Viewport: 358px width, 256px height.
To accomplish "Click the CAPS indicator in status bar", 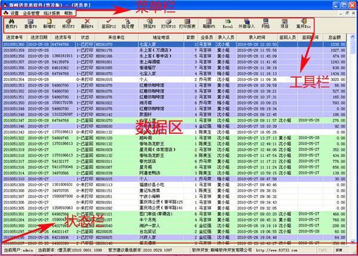I will point(323,250).
